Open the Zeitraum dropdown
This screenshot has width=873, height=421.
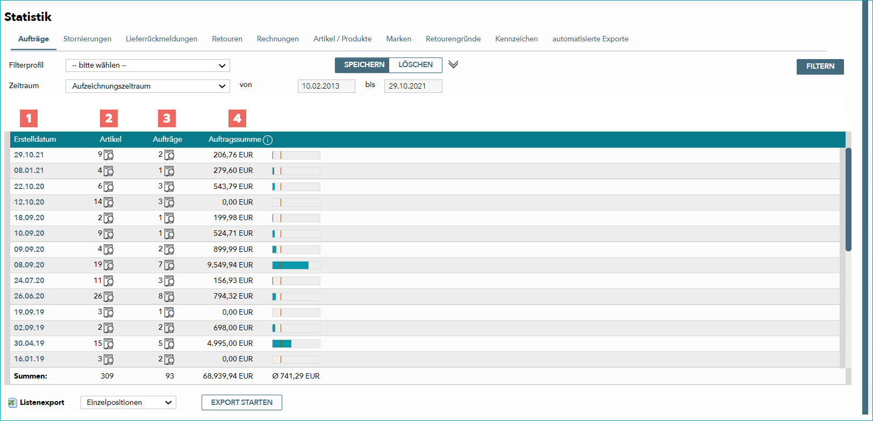coord(148,86)
